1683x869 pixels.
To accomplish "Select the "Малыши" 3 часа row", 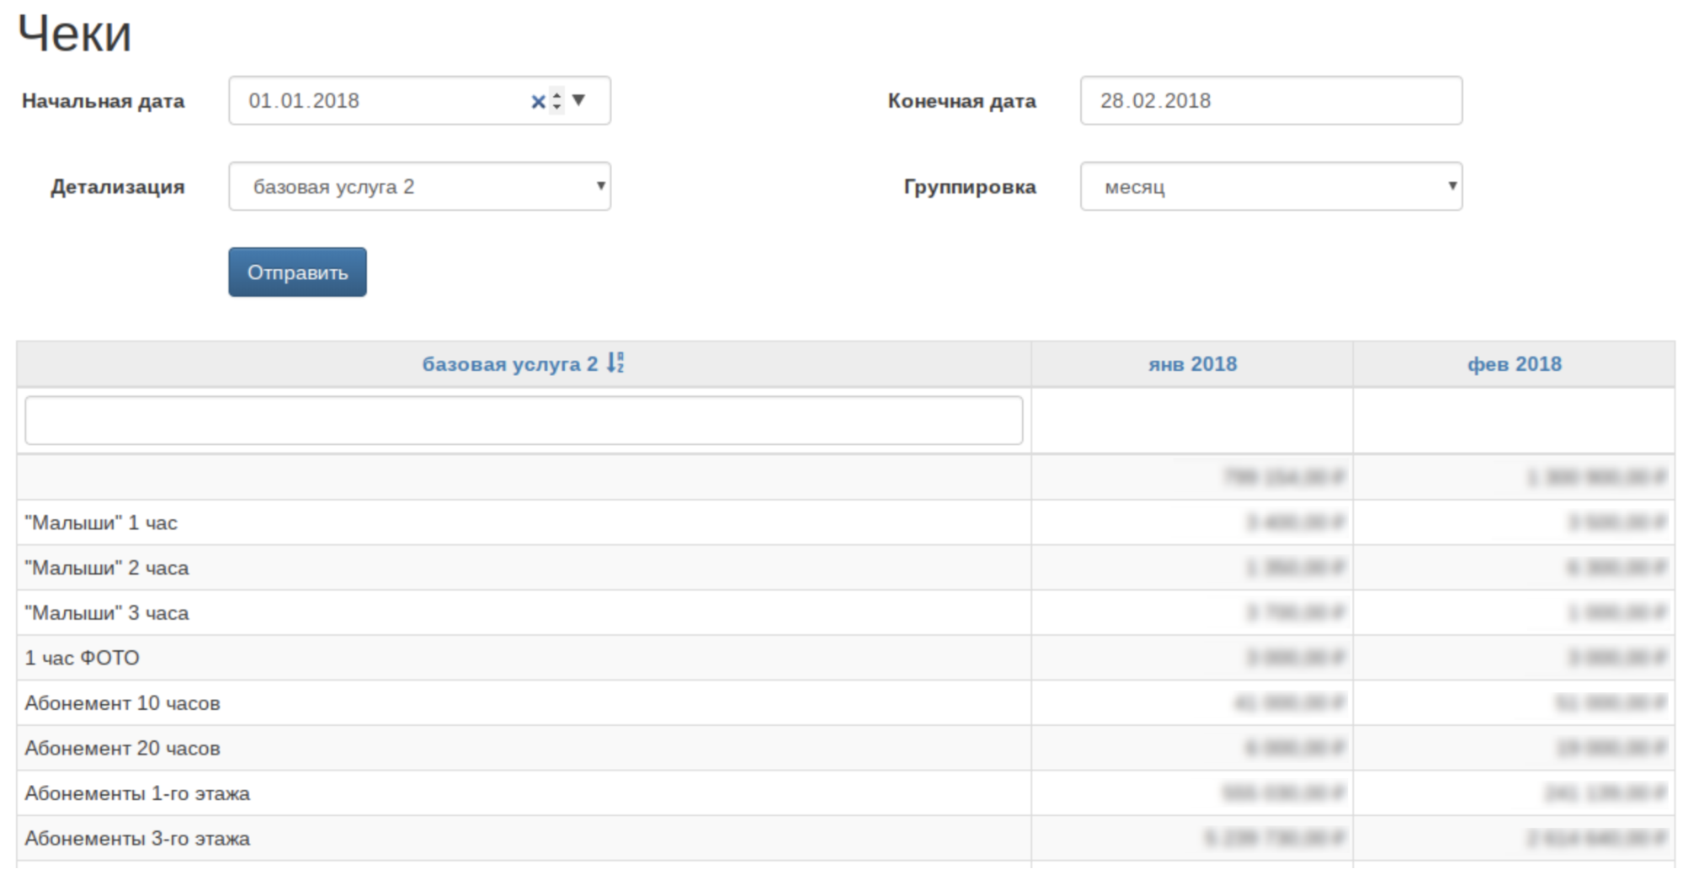I will click(x=845, y=612).
